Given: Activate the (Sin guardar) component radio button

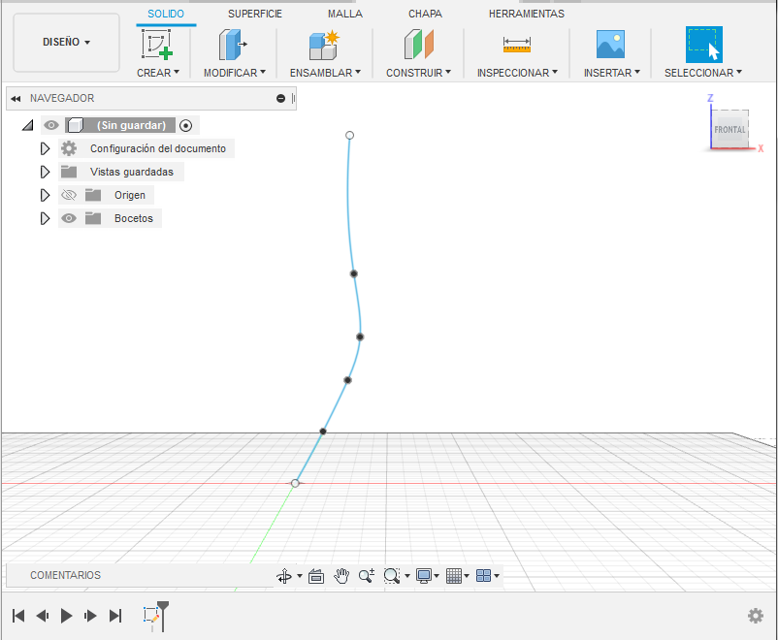Looking at the screenshot, I should 185,125.
